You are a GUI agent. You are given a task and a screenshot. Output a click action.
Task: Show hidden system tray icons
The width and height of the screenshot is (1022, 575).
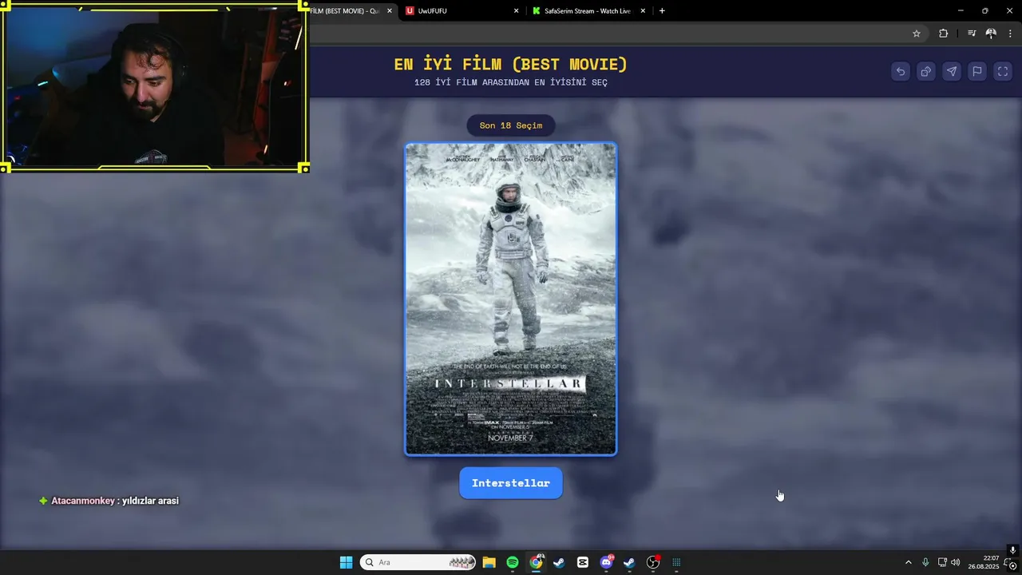pyautogui.click(x=908, y=562)
